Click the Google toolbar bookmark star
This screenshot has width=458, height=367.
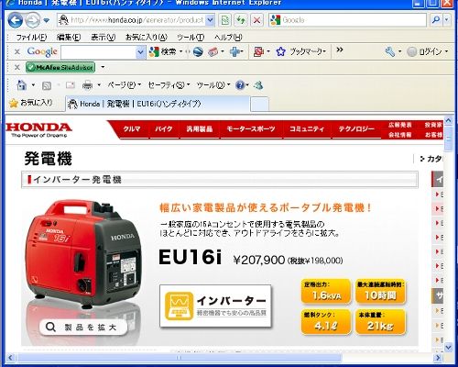tap(280, 51)
